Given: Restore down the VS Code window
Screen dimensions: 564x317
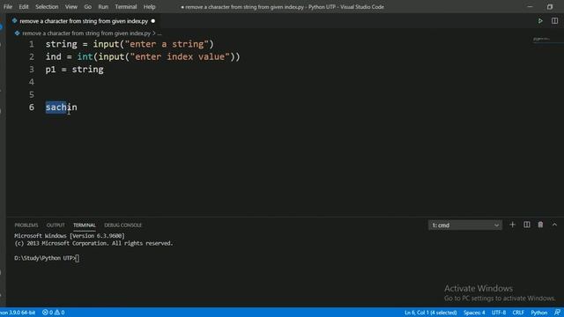Looking at the screenshot, I should (550, 7).
